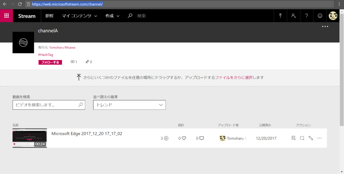
Task: Click the upload arrow in drop area
Action: pos(79,77)
